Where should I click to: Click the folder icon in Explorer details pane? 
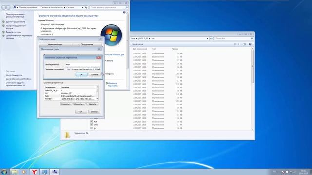(x=67, y=135)
